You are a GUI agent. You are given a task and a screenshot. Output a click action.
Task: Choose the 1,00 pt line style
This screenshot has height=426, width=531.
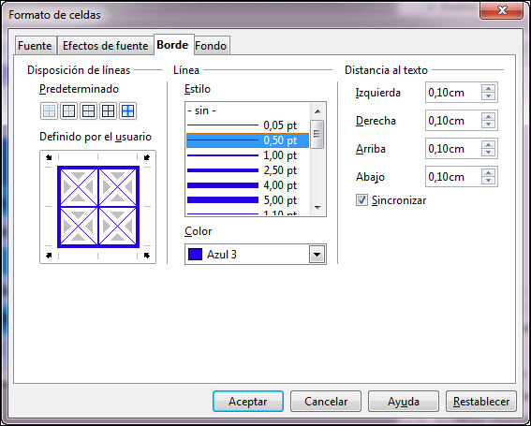click(247, 155)
